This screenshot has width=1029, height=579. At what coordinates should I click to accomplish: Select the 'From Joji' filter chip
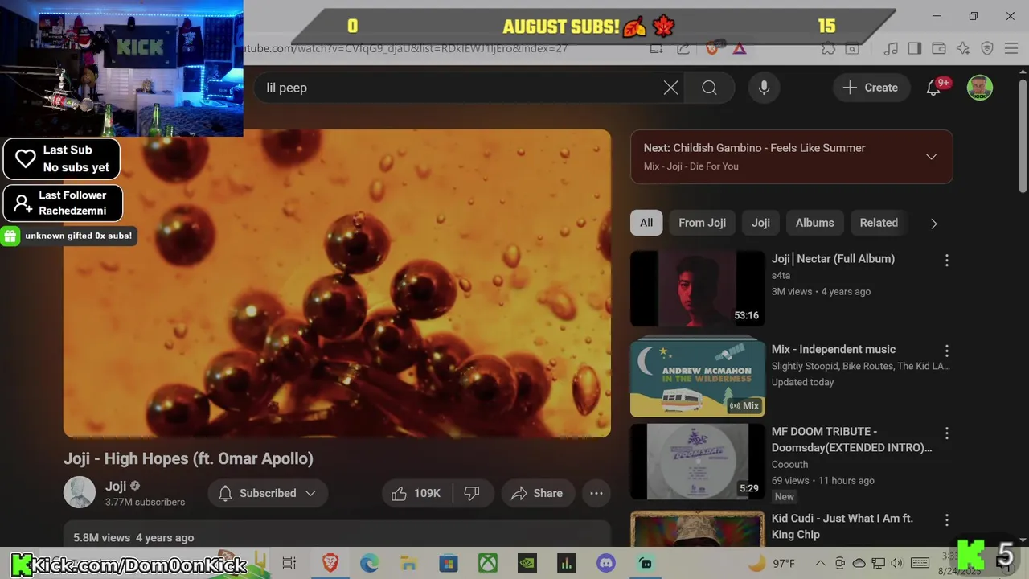click(x=702, y=223)
